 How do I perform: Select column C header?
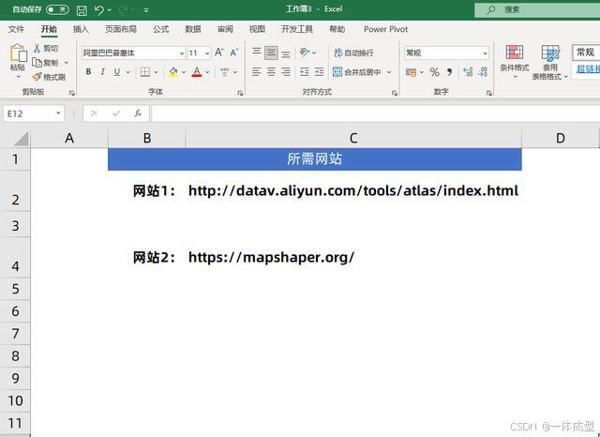[353, 138]
